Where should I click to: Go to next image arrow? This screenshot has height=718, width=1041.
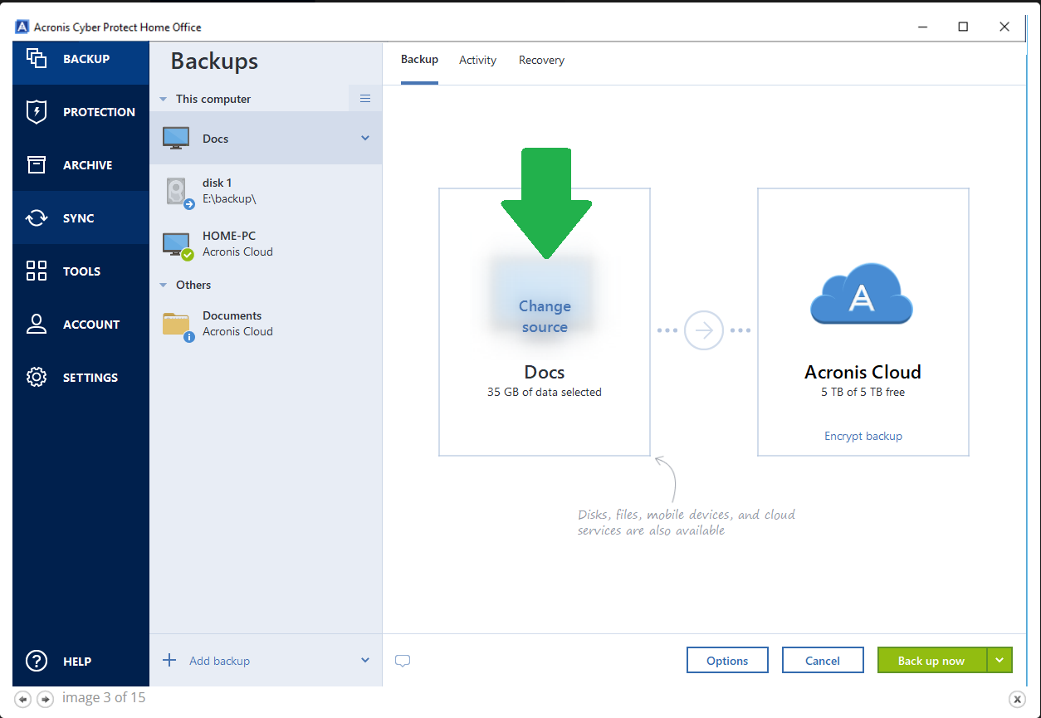pos(46,699)
